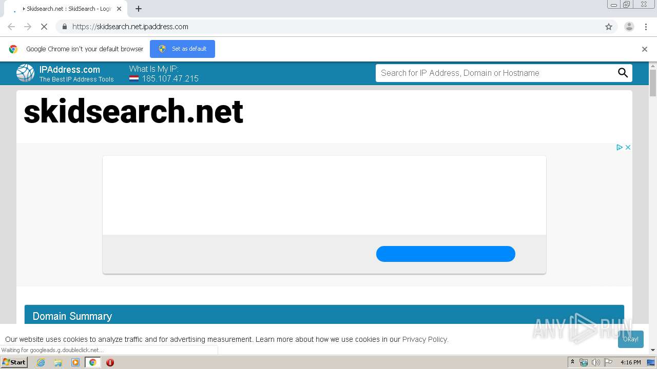Click the search magnifier icon
The image size is (657, 369).
click(623, 73)
